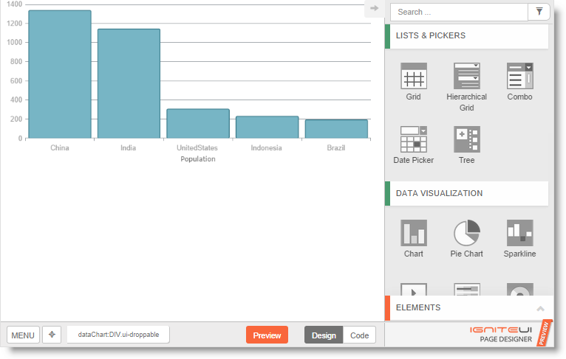Expand the Elements section chevron
This screenshot has width=566, height=359.
click(x=540, y=308)
